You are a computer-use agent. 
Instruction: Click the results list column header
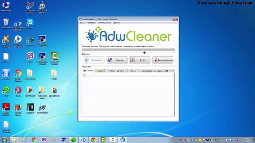tap(128, 75)
